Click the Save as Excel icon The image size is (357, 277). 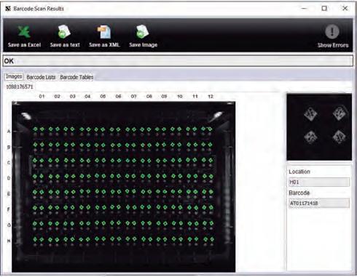pyautogui.click(x=24, y=32)
